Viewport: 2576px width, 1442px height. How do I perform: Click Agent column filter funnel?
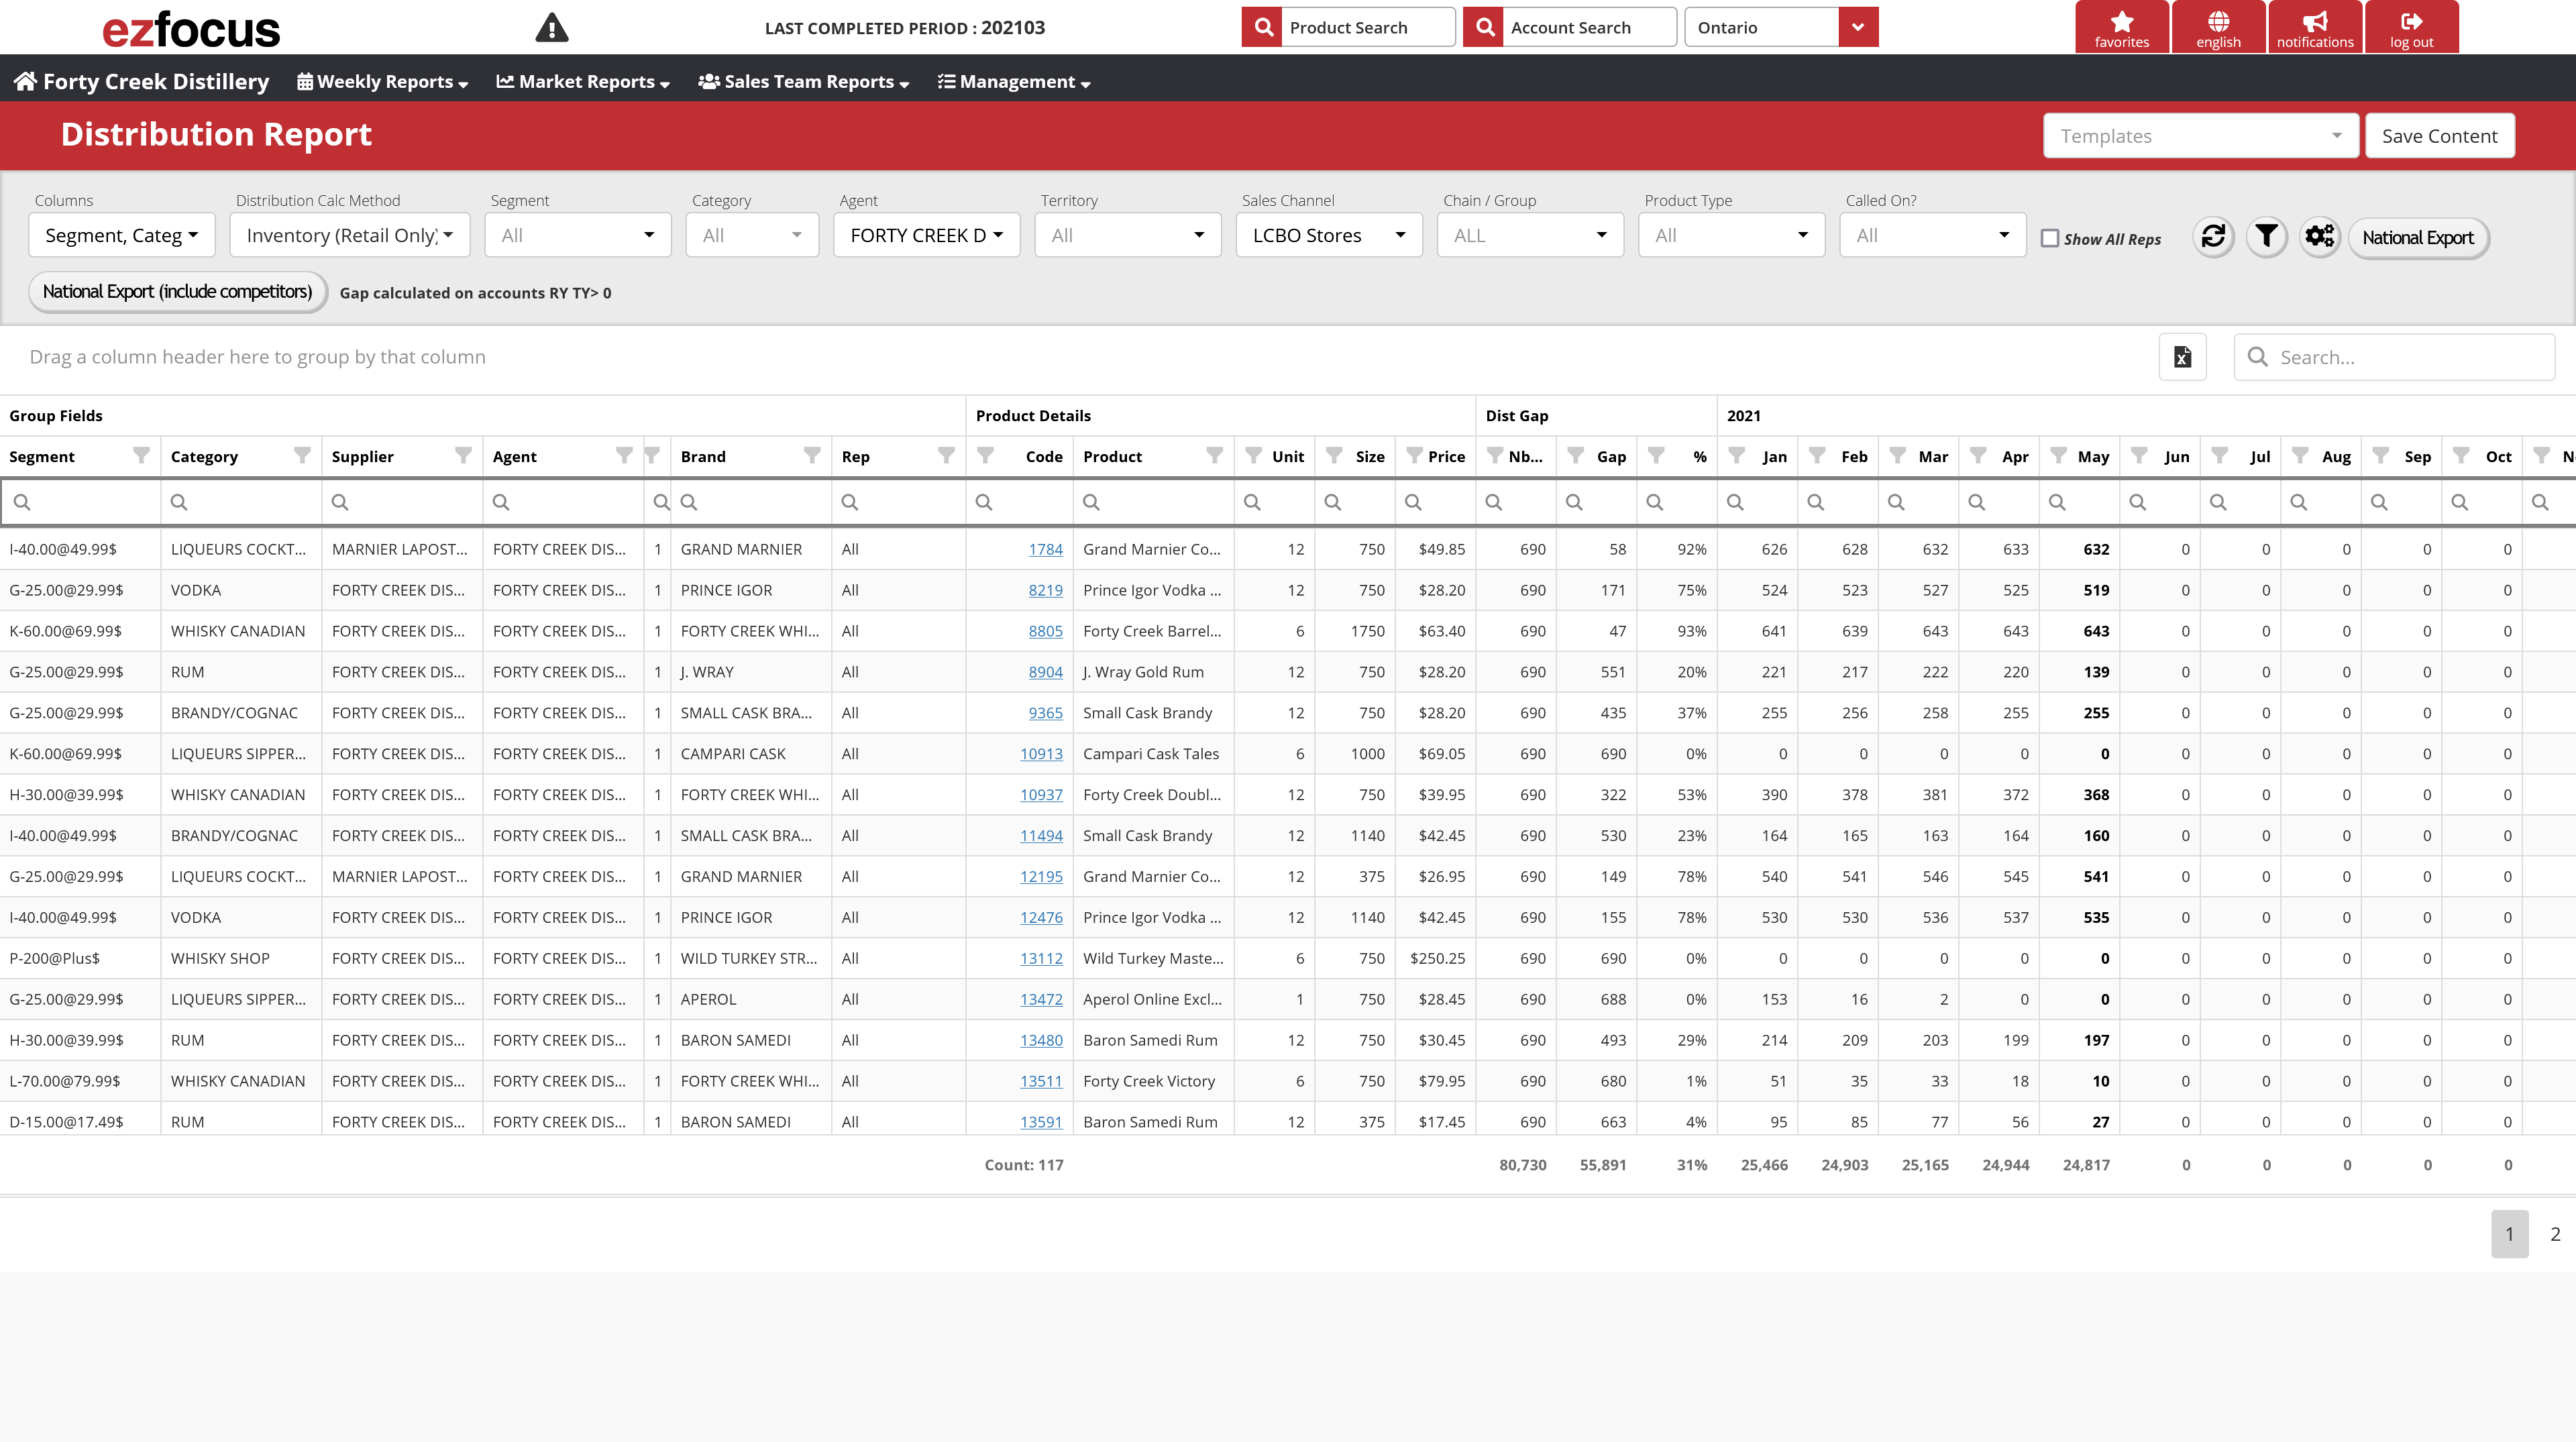[x=624, y=456]
